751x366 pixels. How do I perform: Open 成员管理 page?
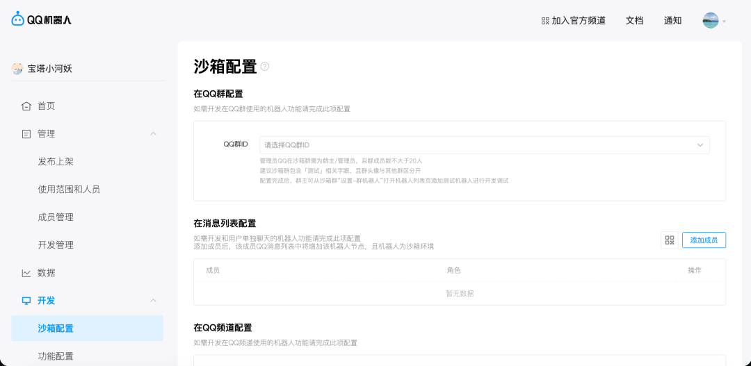[x=56, y=217]
